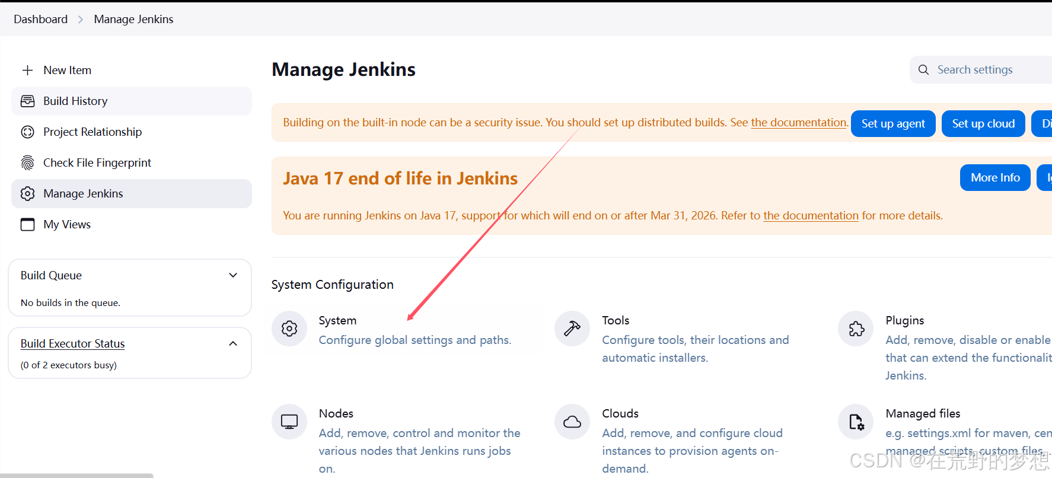Click the 'Manage Jenkins' page heading
Screen dimensions: 1052x478
pyautogui.click(x=343, y=69)
